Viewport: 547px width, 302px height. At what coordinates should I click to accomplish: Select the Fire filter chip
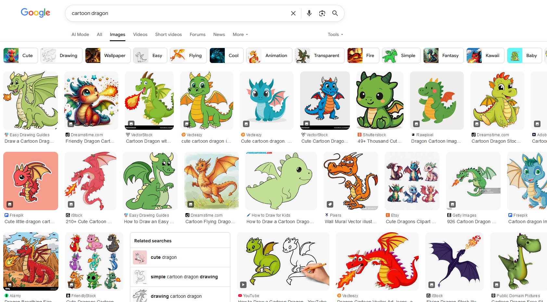tap(363, 55)
